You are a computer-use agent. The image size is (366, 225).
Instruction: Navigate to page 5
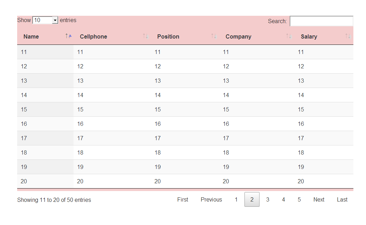coord(299,199)
